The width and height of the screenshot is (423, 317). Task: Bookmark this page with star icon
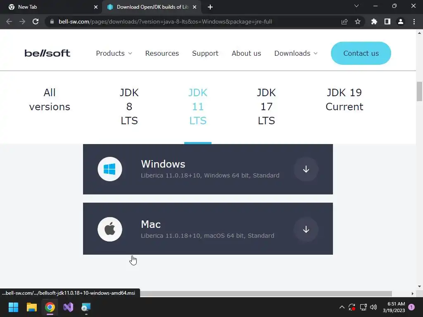pos(358,21)
